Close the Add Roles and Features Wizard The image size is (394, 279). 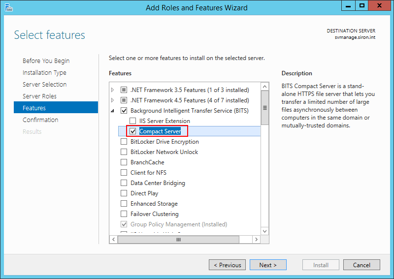coord(379,6)
